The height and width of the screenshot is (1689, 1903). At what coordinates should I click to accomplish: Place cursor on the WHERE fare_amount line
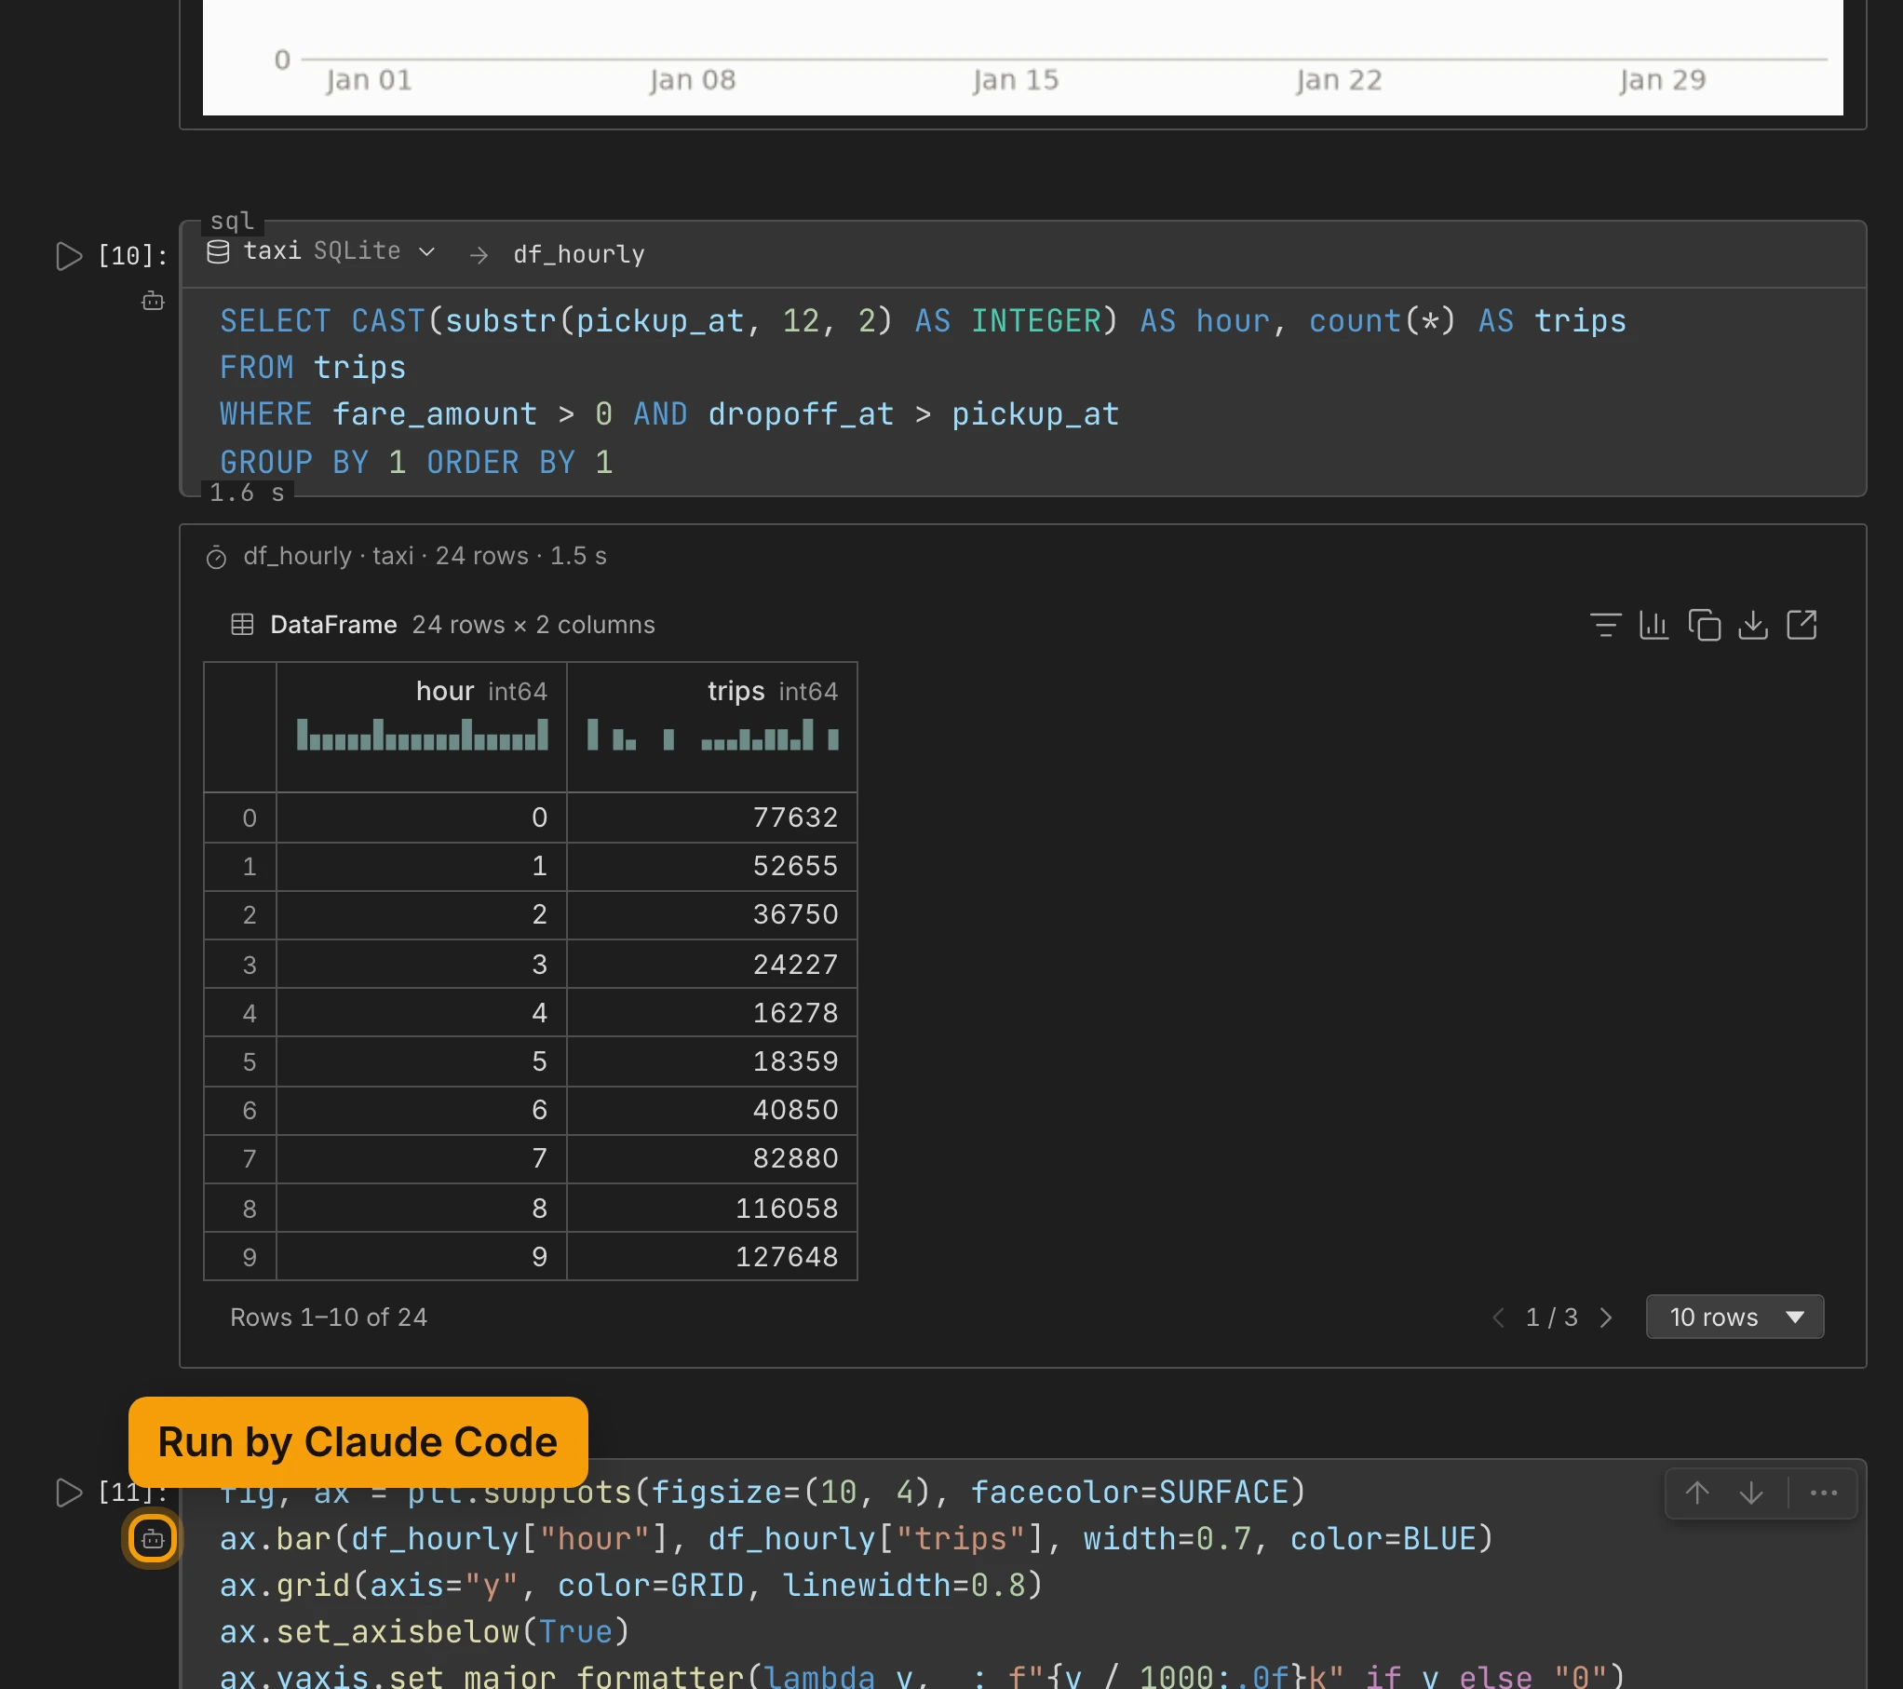pyautogui.click(x=669, y=413)
